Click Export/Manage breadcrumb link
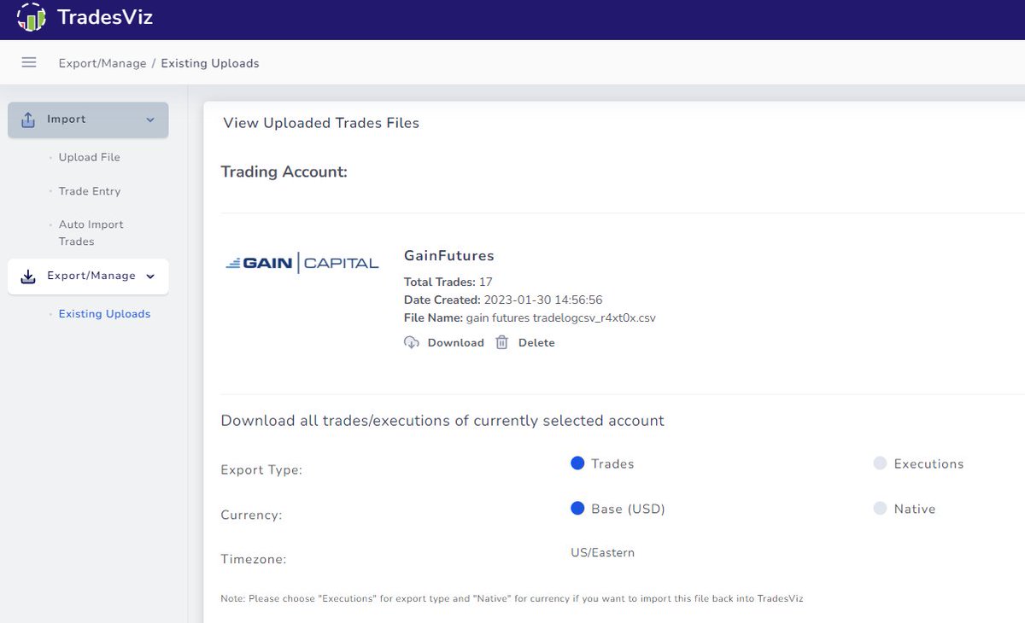 pyautogui.click(x=102, y=63)
